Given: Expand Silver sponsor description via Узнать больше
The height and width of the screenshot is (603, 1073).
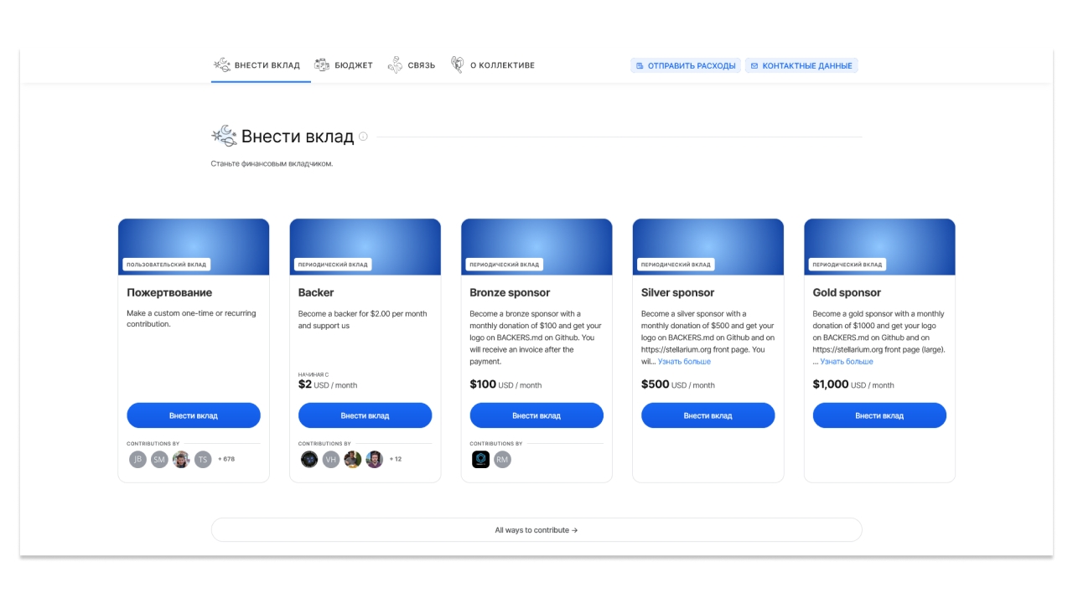Looking at the screenshot, I should click(684, 362).
